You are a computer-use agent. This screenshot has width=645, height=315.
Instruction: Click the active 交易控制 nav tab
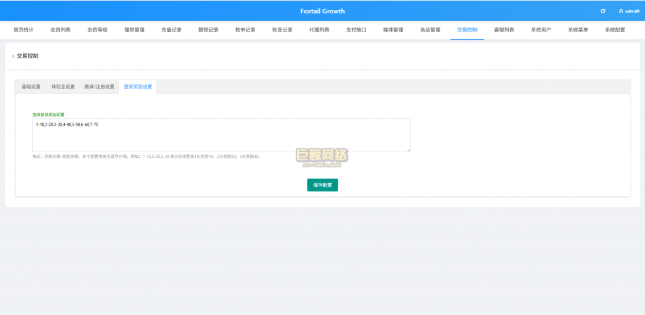[x=467, y=30]
